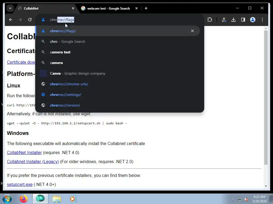Click the Canva thumbnail icon

[x=43, y=73]
